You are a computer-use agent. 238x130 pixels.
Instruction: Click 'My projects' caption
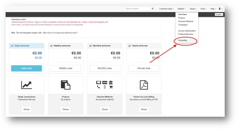point(66,100)
